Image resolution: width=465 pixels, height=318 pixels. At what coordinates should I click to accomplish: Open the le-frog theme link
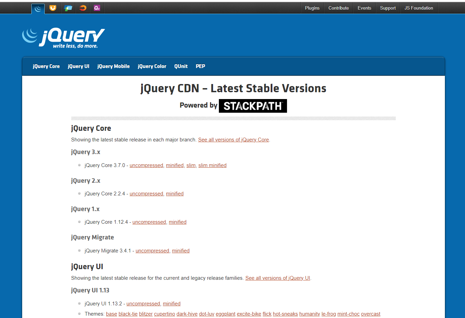coord(329,314)
